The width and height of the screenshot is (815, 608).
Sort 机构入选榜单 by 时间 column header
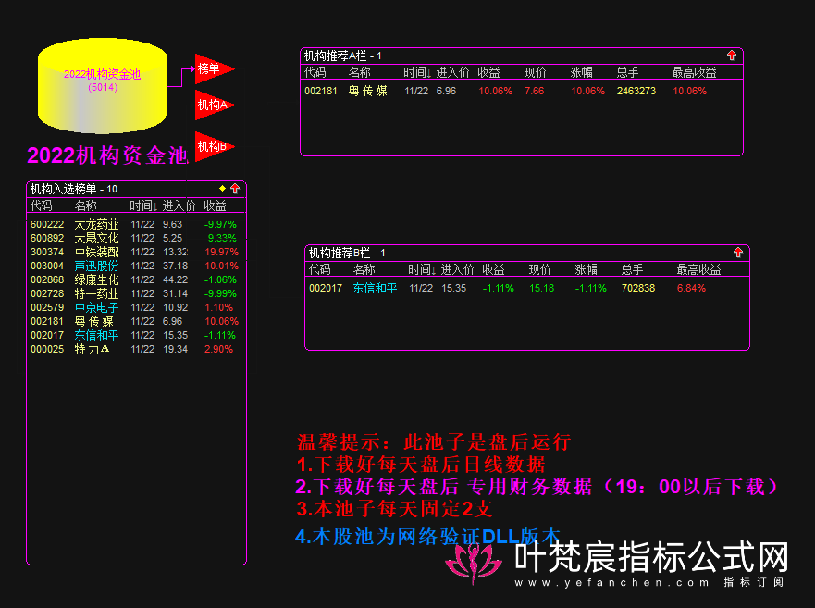click(143, 206)
